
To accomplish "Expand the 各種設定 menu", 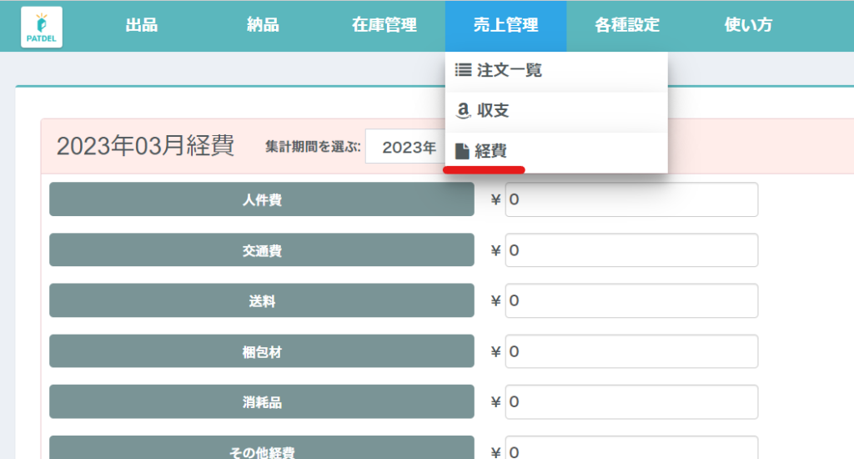I will click(627, 25).
